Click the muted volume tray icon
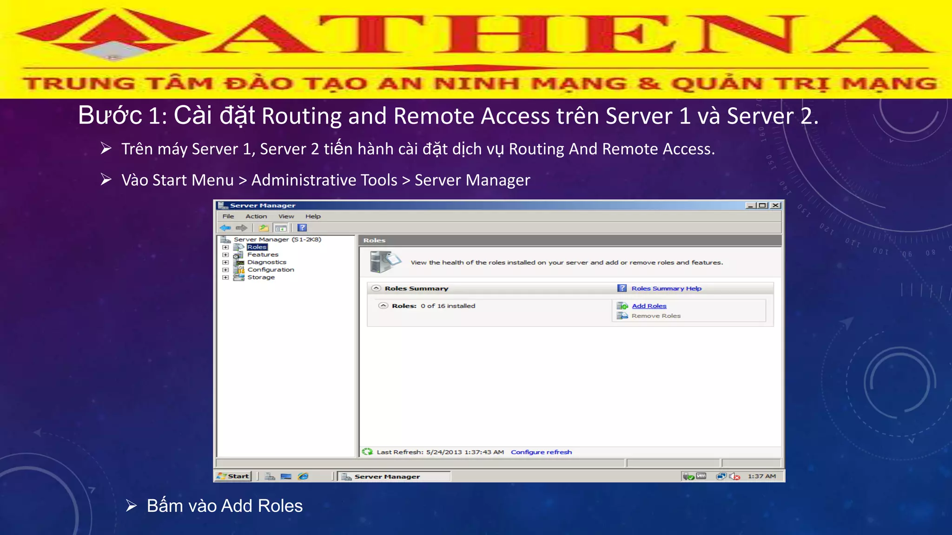 point(734,476)
